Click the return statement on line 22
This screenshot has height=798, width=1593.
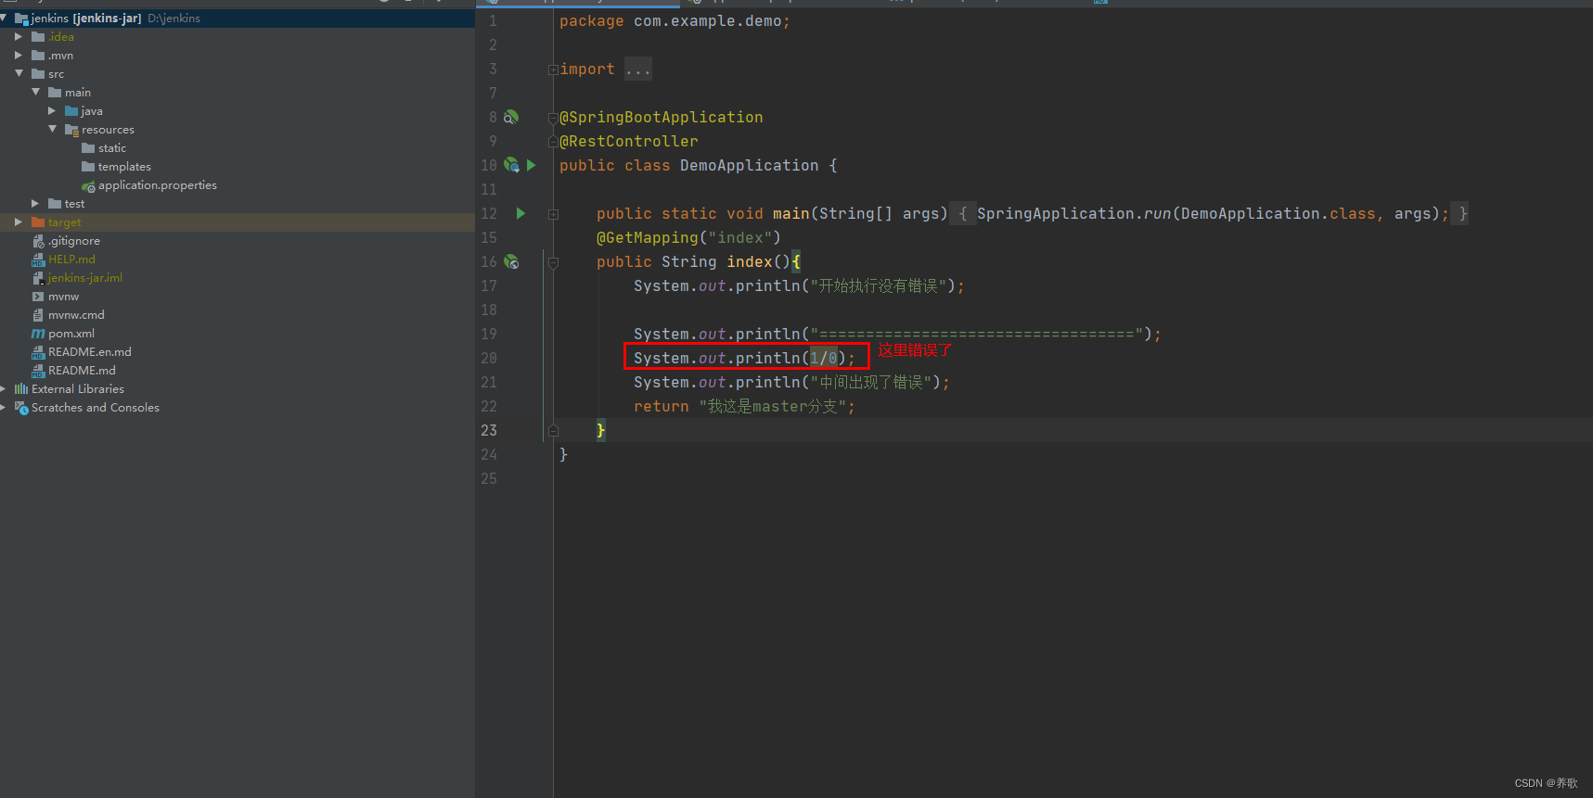pos(745,407)
